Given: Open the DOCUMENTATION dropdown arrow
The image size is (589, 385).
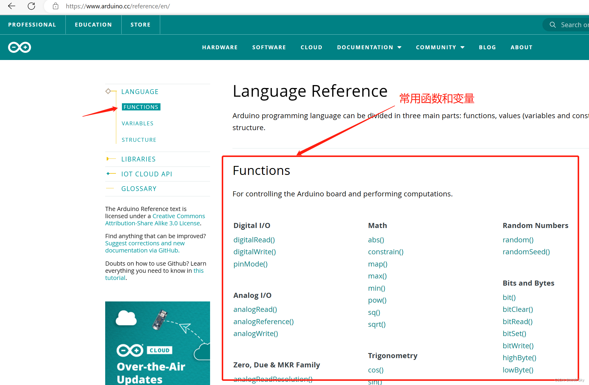Looking at the screenshot, I should click(x=399, y=47).
